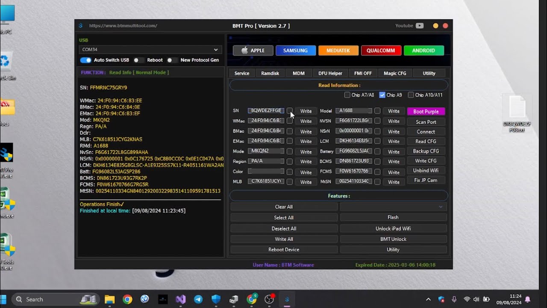Viewport: 547px width, 308px height.
Task: Switch to the Service tab
Action: [241, 73]
